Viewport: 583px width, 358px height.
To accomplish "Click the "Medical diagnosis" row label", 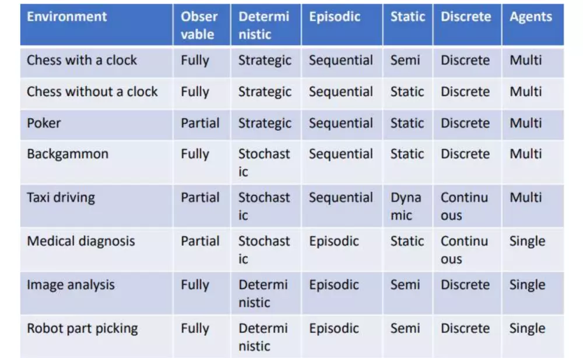I will [x=80, y=241].
